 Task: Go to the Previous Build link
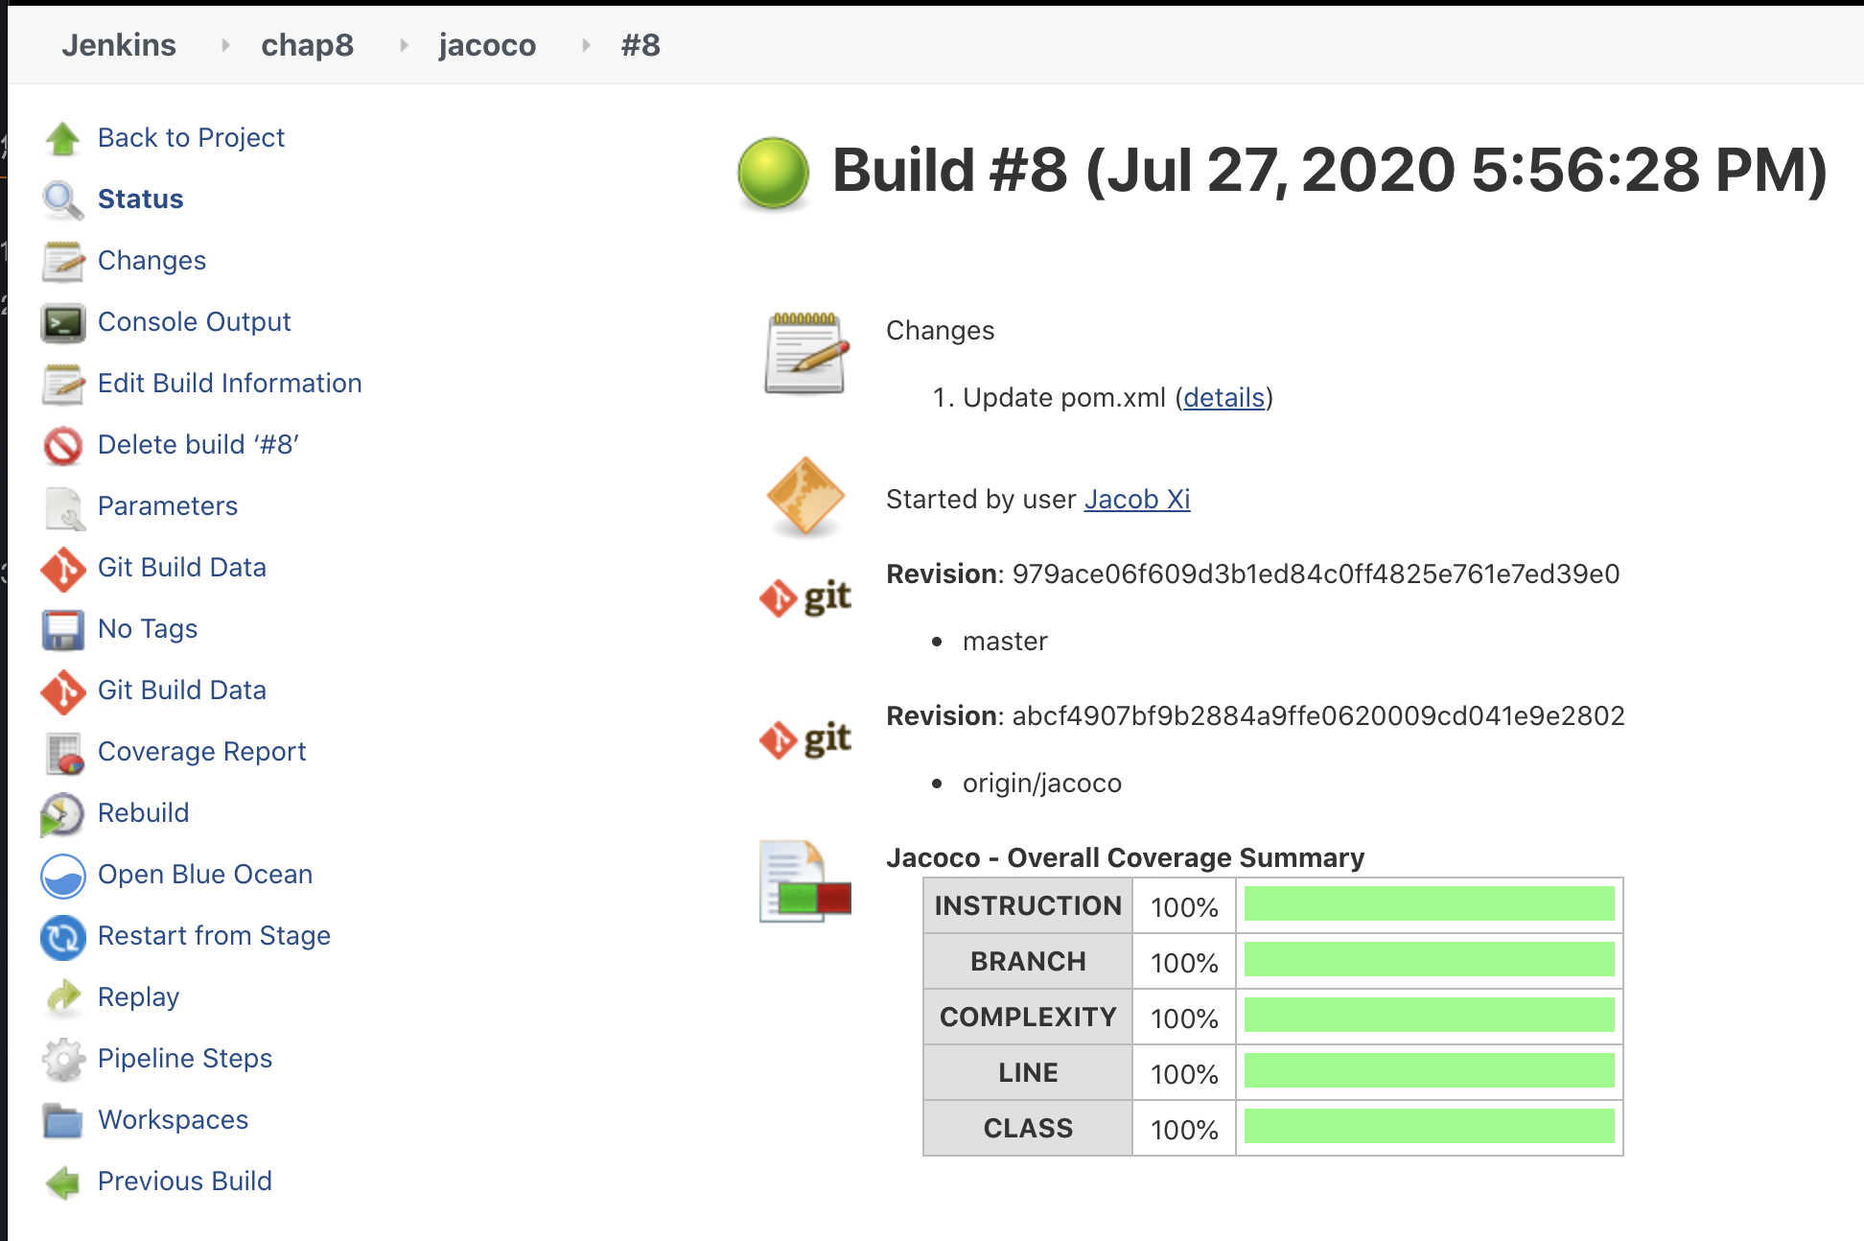tap(184, 1182)
